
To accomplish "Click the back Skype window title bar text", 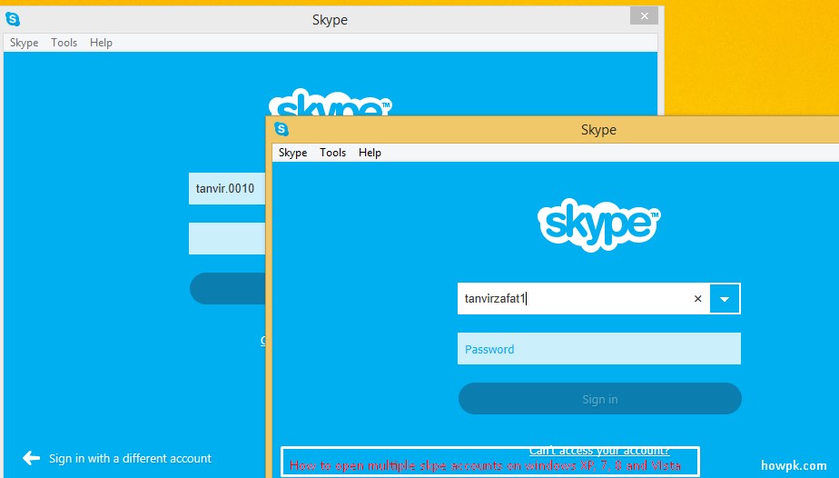I will coord(331,20).
